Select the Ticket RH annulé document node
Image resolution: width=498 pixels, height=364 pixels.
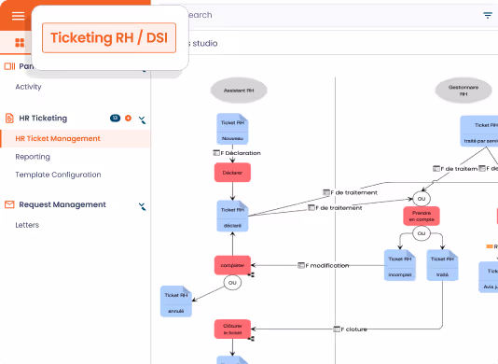(x=176, y=301)
